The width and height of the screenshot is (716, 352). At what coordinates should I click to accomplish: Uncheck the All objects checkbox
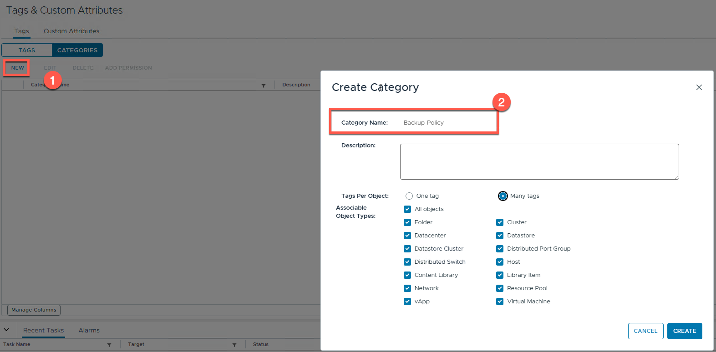pos(407,209)
